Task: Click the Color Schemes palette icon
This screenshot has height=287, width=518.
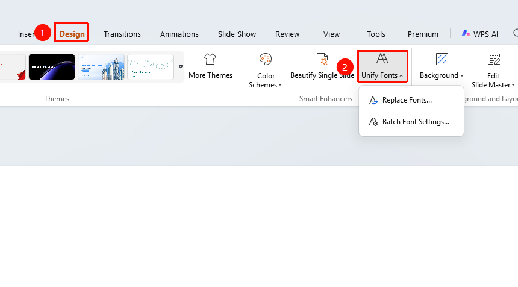Action: tap(265, 59)
